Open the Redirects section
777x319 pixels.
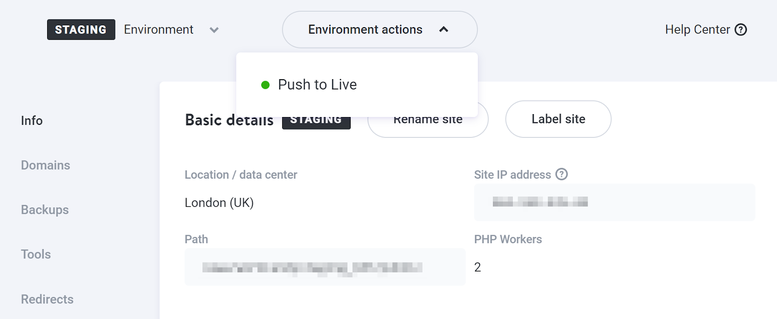coord(47,299)
